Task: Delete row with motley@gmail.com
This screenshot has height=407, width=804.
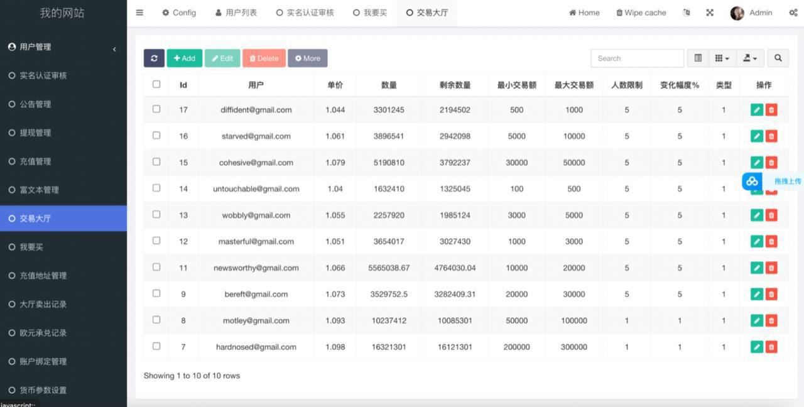Action: [771, 321]
